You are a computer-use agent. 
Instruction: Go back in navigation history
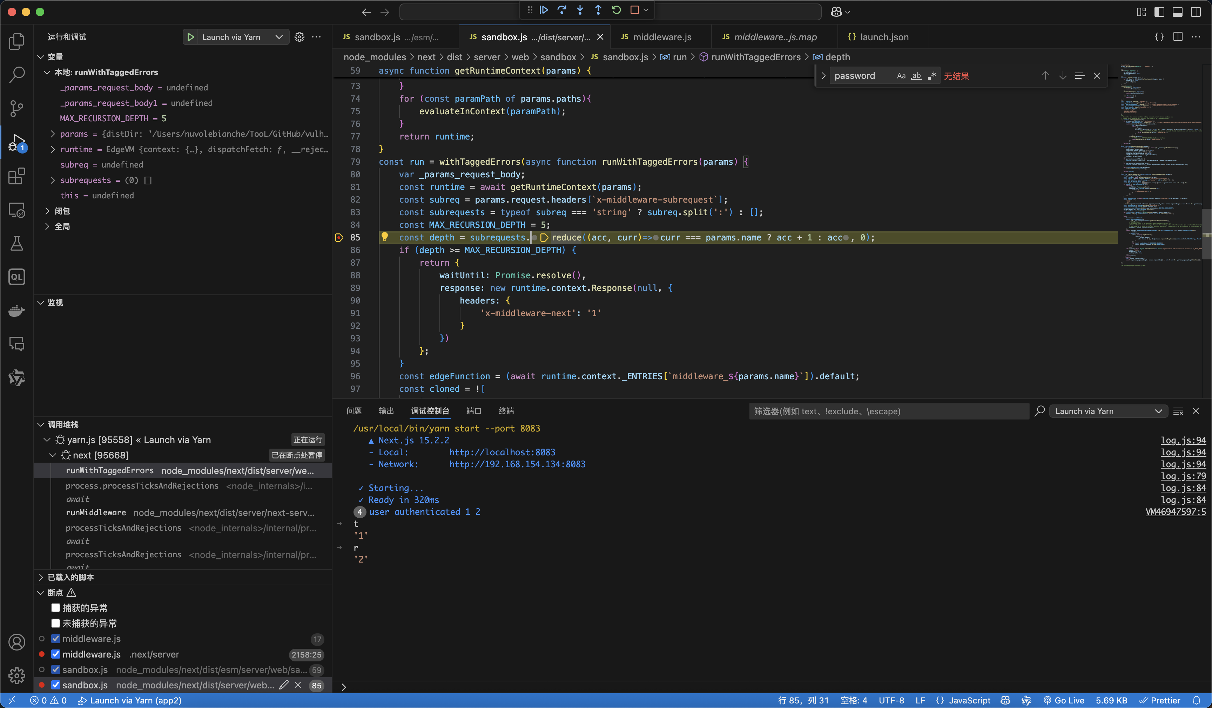point(366,13)
